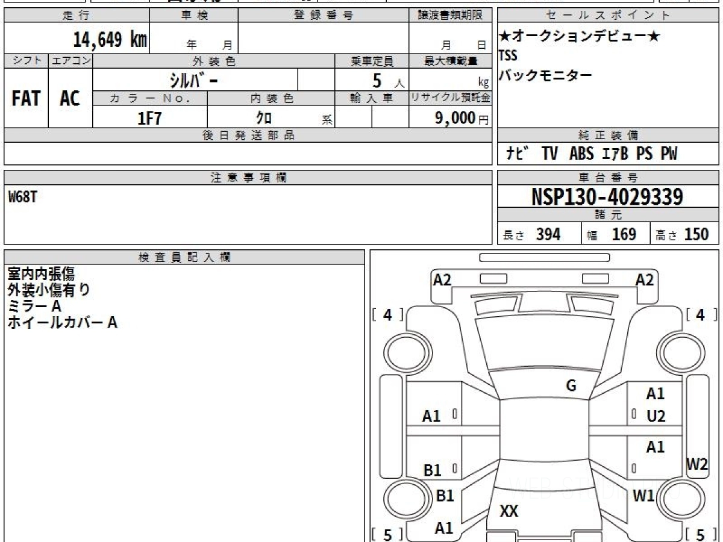723x542 pixels.
Task: Select the 1F7 color code
Action: click(x=150, y=118)
